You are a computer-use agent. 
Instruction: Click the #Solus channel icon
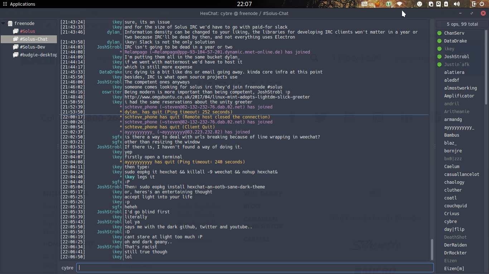point(15,31)
